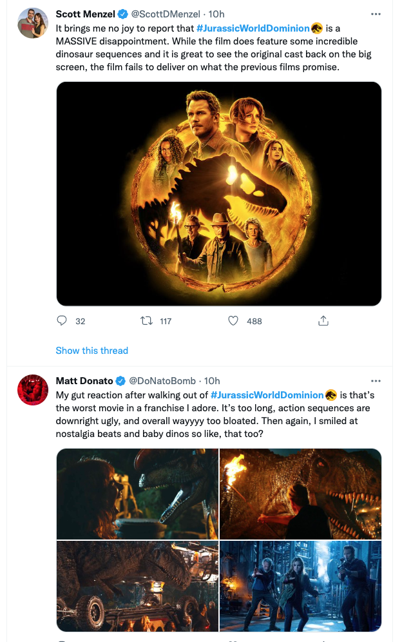Open more options on Scott Menzel's tweet
Viewport: 402px width, 642px height.
point(376,14)
